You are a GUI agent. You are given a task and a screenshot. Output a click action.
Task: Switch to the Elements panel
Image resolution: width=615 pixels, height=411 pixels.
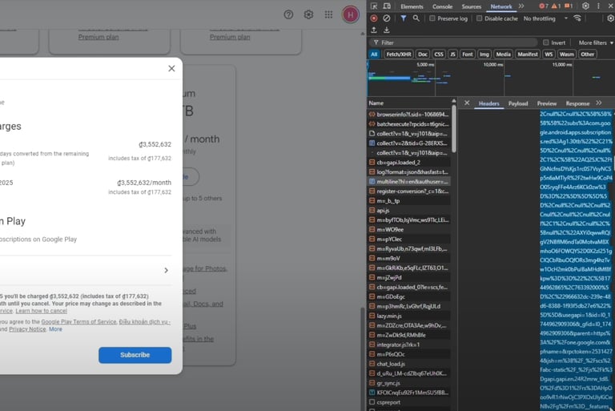click(x=412, y=6)
